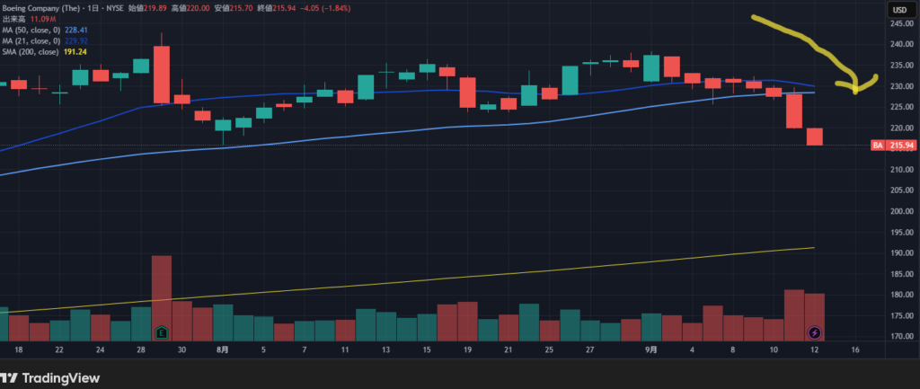
Task: Click the 191.24 SMA value in legend
Action: [x=74, y=51]
